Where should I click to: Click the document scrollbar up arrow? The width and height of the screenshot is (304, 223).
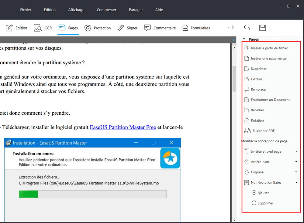click(234, 48)
